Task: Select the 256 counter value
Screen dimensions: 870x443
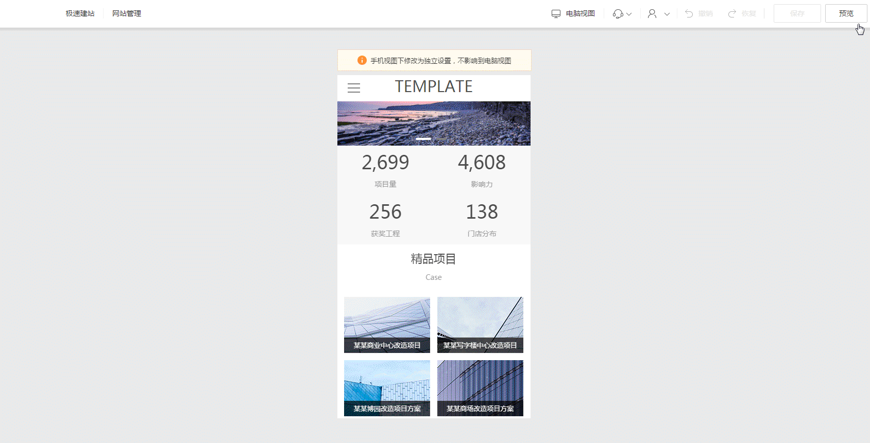Action: click(385, 212)
